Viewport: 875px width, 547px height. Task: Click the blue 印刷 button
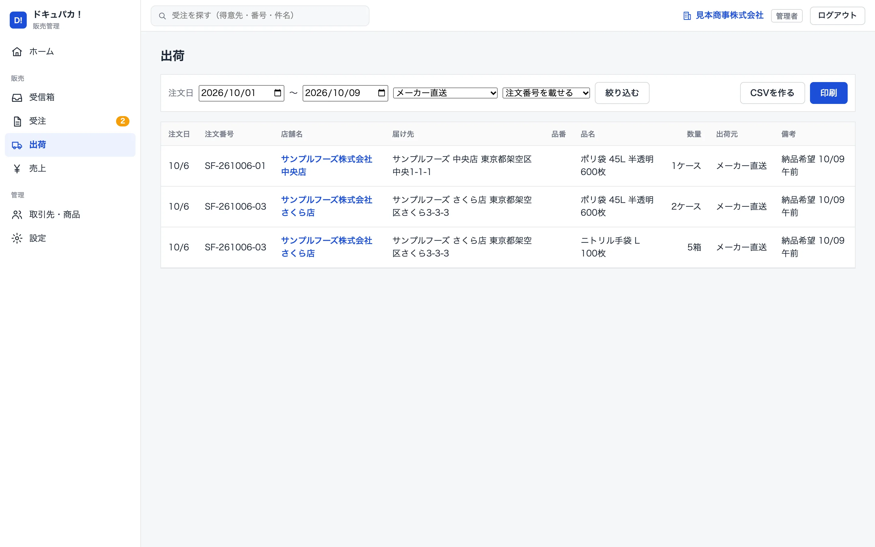pos(828,93)
